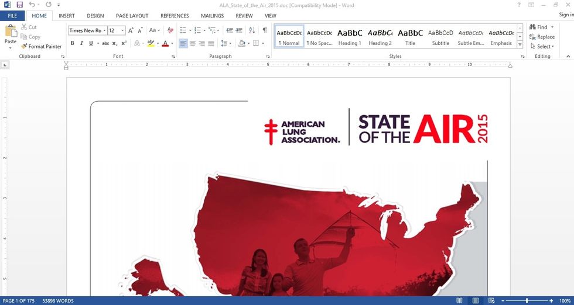Click the Cut scissors button

point(29,27)
